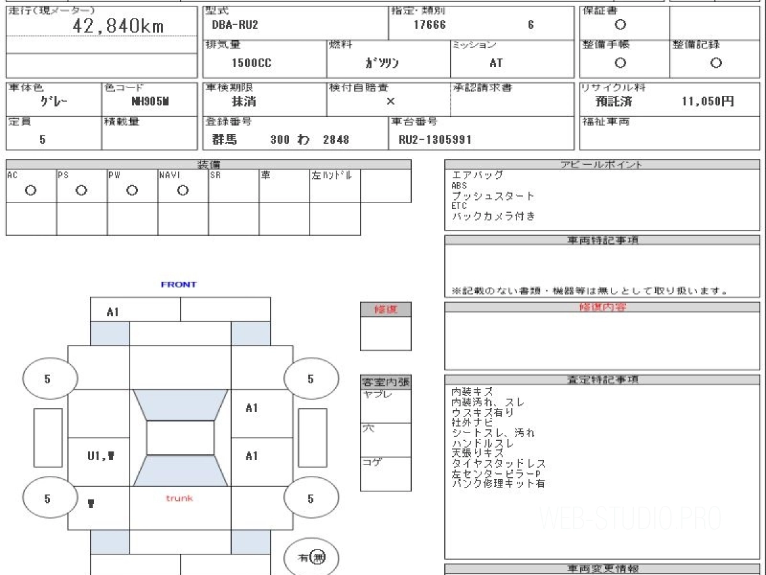Select the note タイヤスタッドレス

click(499, 463)
